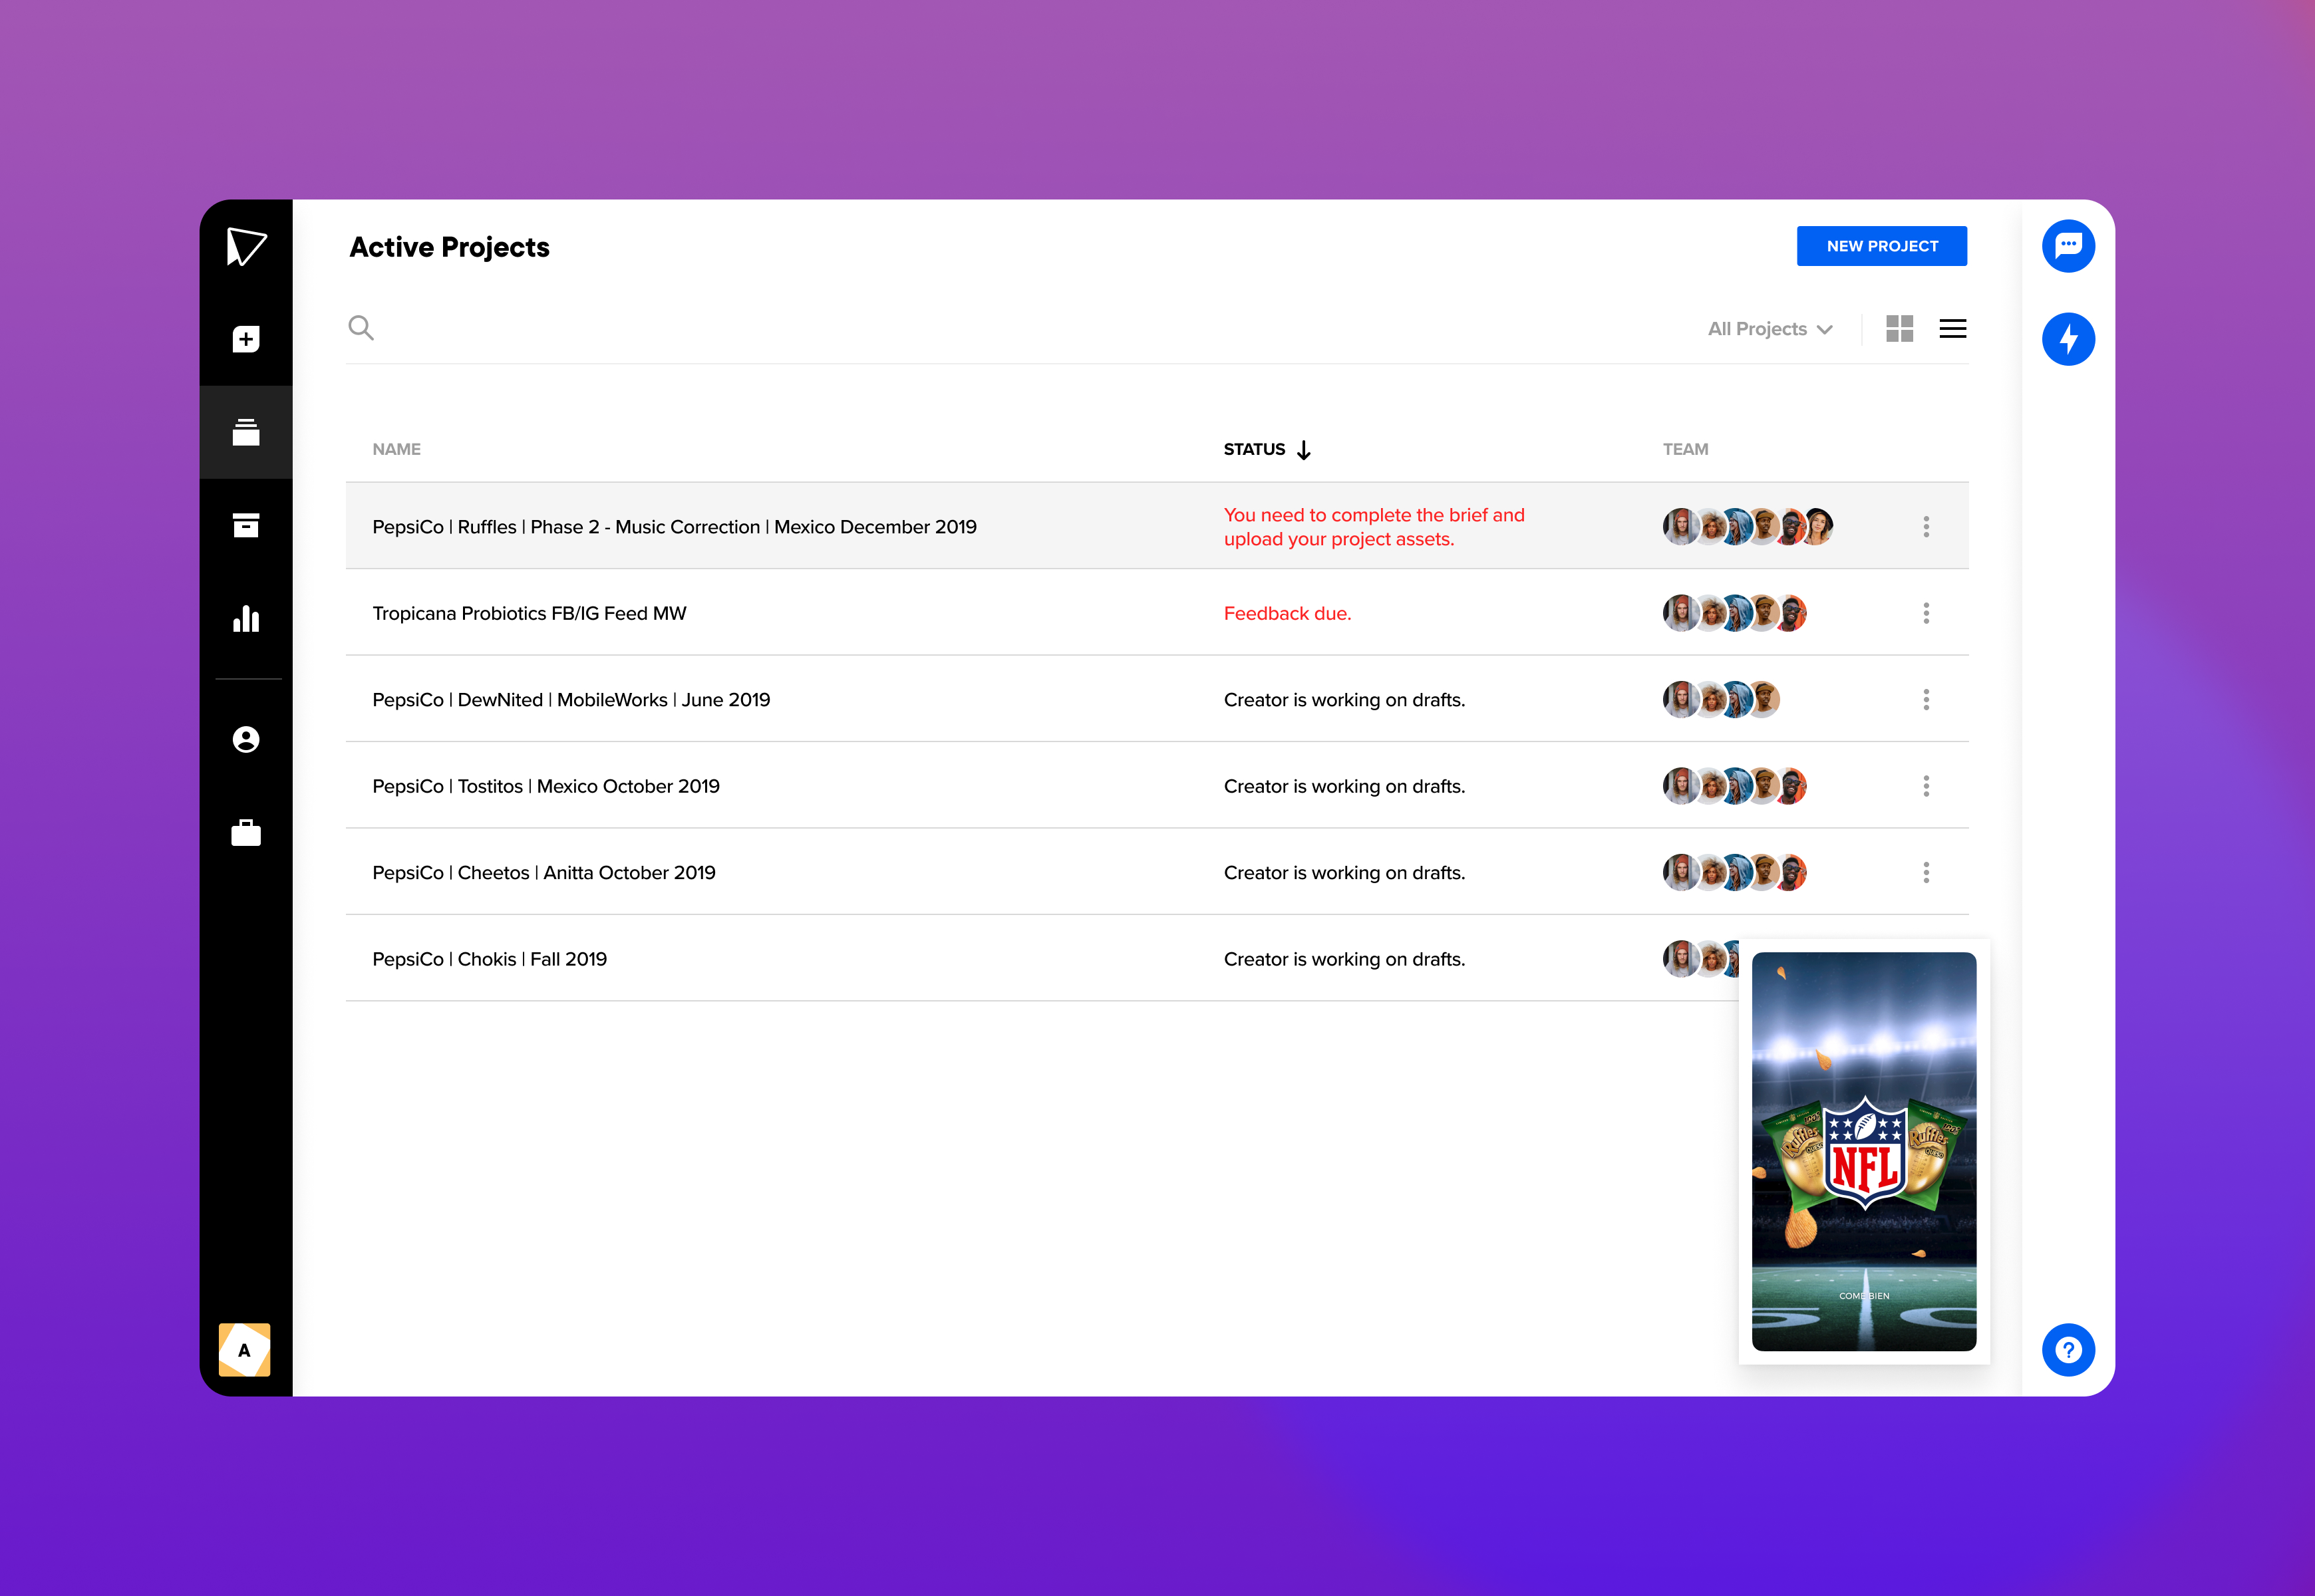Click the 'Feedback due.' status
This screenshot has width=2315, height=1596.
(1288, 613)
